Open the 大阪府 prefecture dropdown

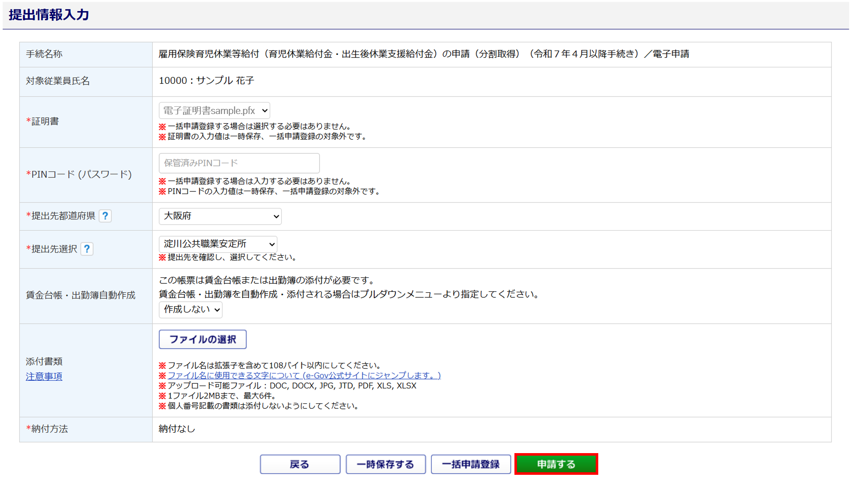click(220, 216)
